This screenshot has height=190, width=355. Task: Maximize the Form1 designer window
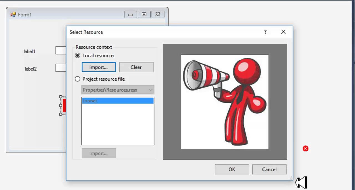[x=144, y=14]
